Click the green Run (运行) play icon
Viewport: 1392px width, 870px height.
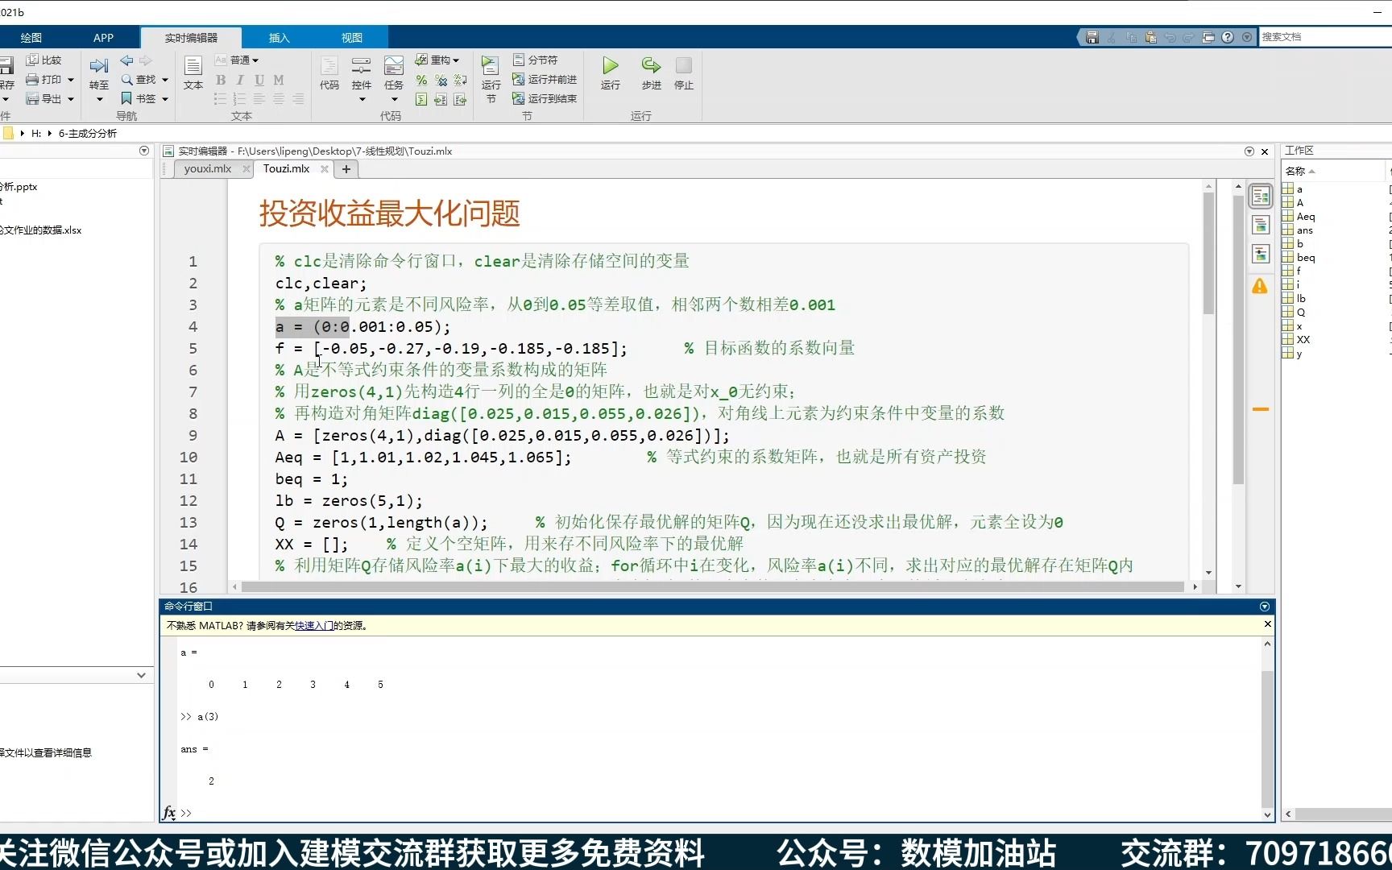tap(611, 65)
